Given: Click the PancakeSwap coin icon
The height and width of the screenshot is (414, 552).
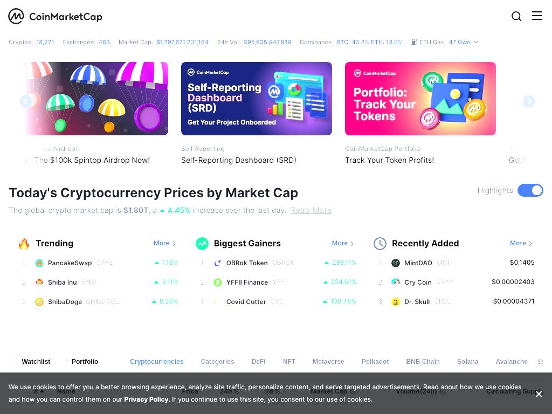Looking at the screenshot, I should [x=39, y=263].
